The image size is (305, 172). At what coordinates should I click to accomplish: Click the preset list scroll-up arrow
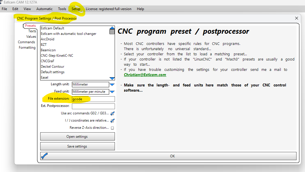[112, 28]
